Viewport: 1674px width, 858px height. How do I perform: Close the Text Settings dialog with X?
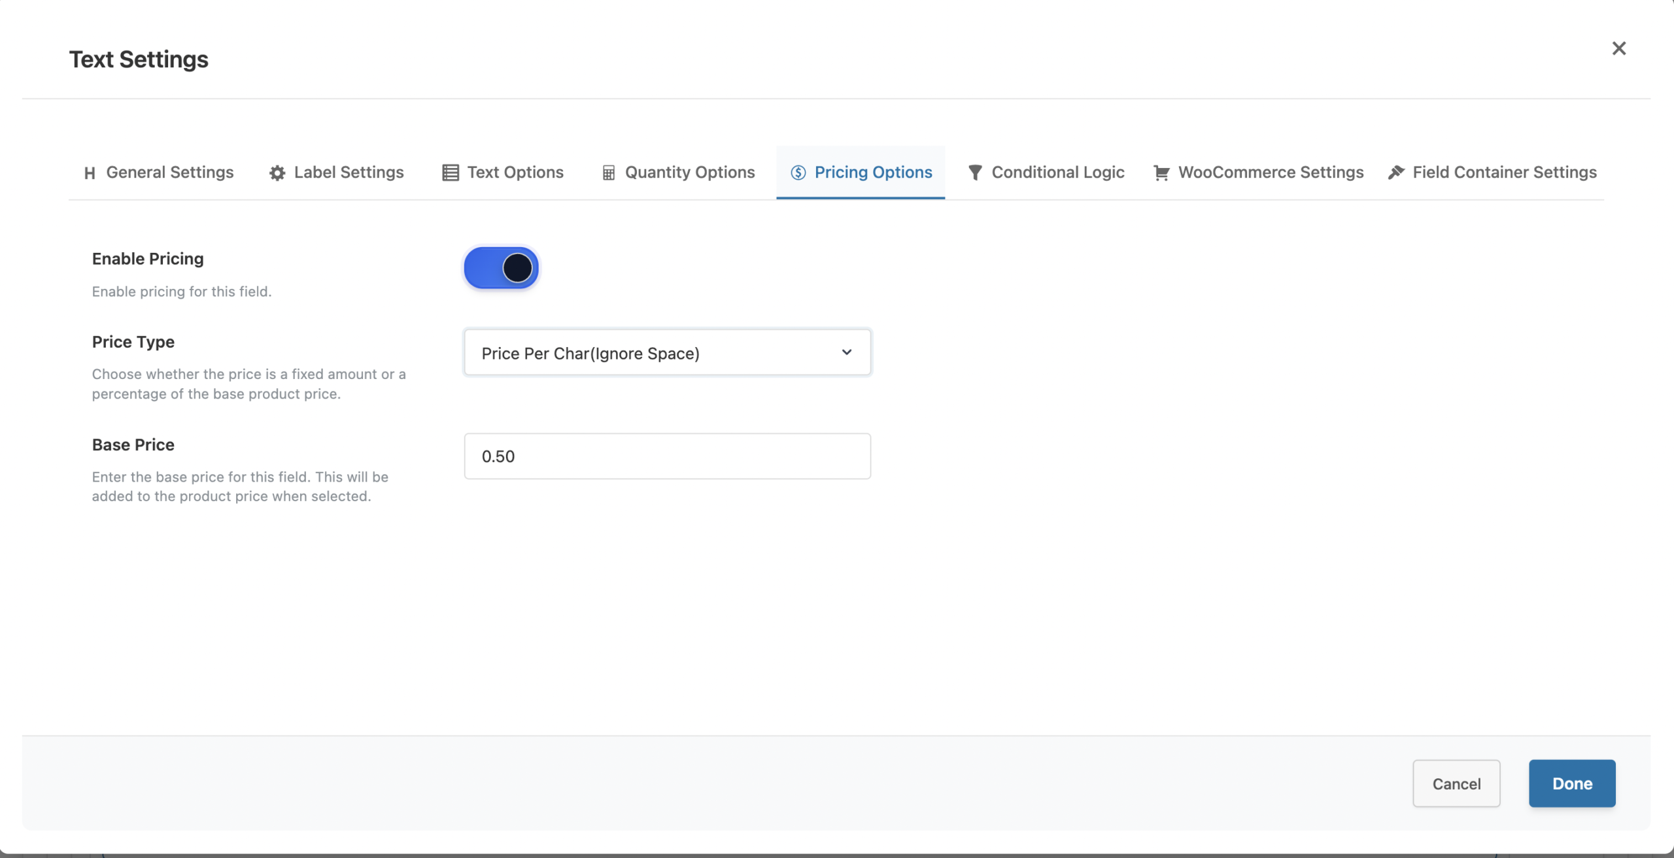pos(1619,48)
